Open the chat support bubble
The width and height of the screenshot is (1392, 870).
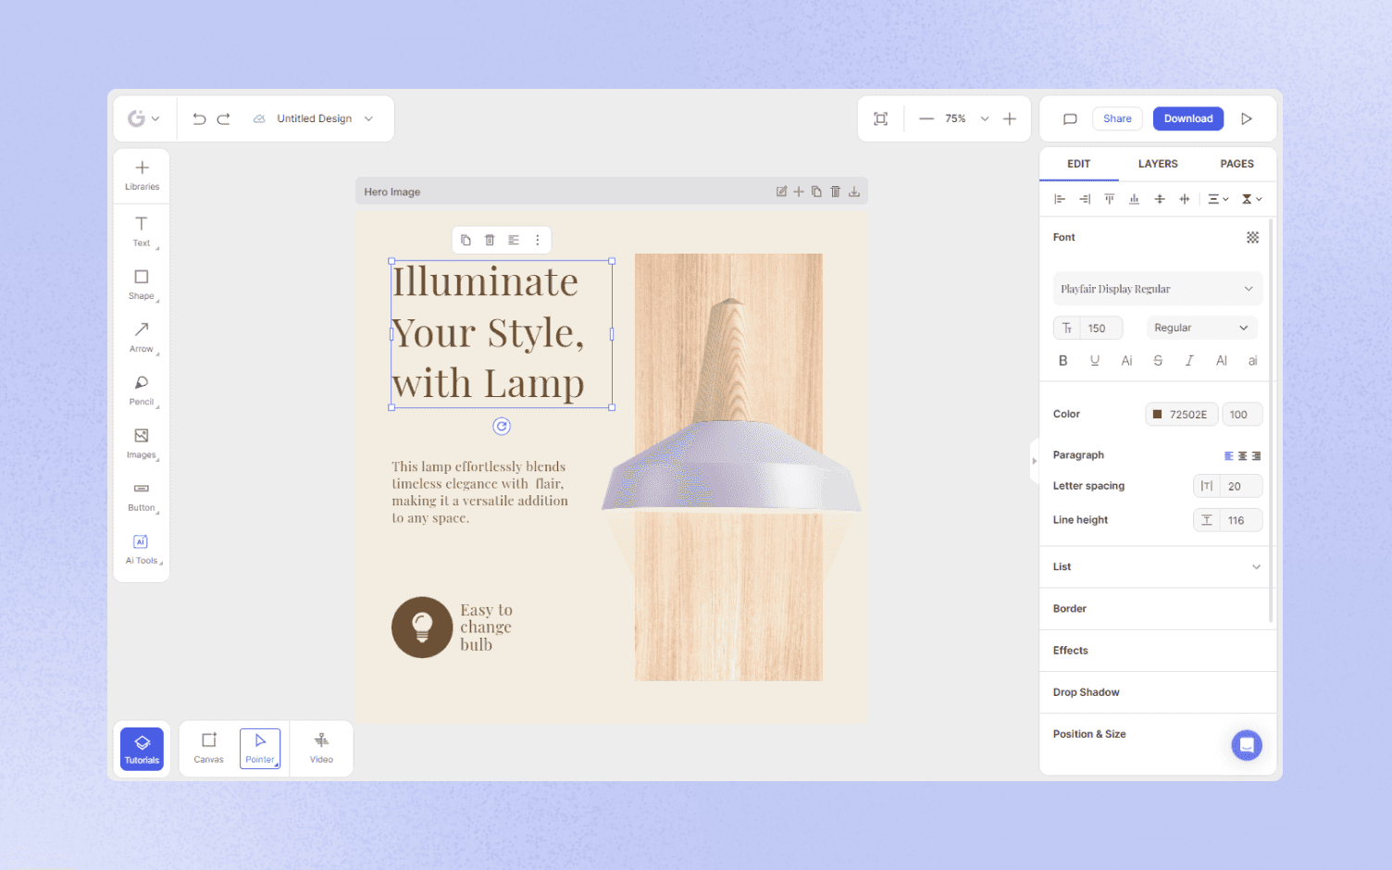1247,745
